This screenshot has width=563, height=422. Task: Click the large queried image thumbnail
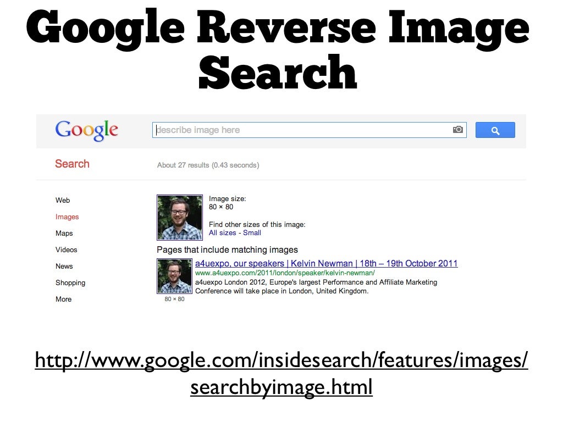tap(180, 217)
